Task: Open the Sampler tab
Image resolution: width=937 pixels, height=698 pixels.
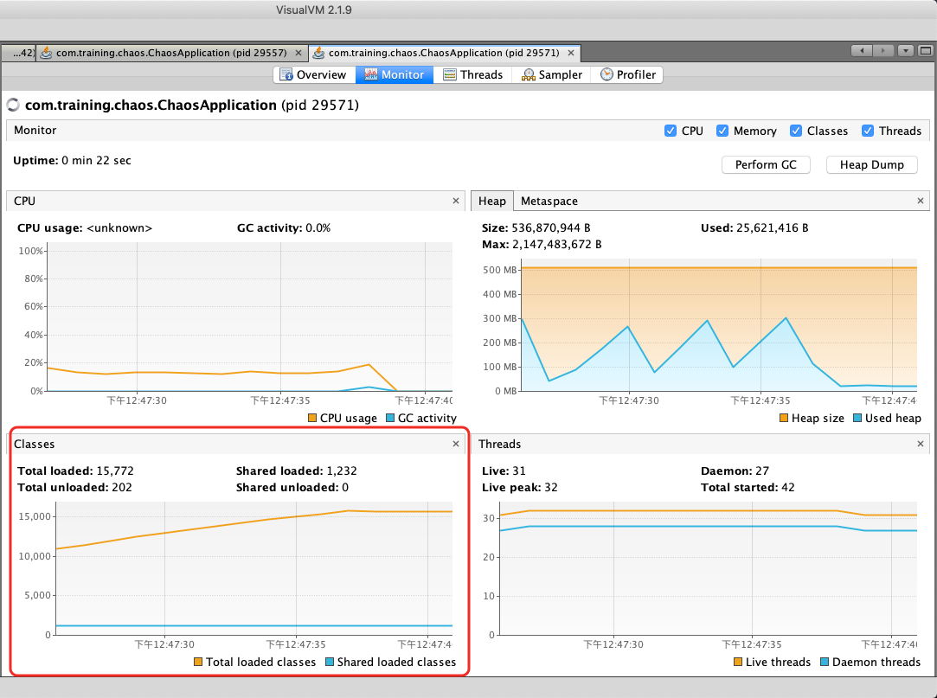Action: 552,74
